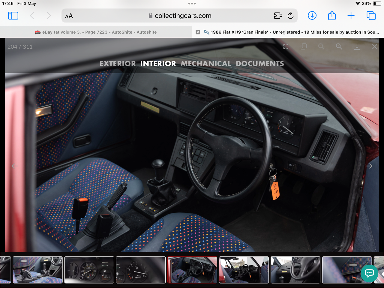The image size is (384, 288).
Task: Tap the Wi-Fi status icon
Action: (358, 4)
